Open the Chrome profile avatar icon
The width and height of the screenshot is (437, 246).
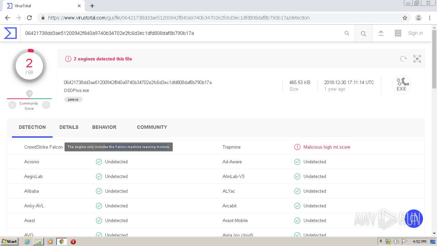419,18
